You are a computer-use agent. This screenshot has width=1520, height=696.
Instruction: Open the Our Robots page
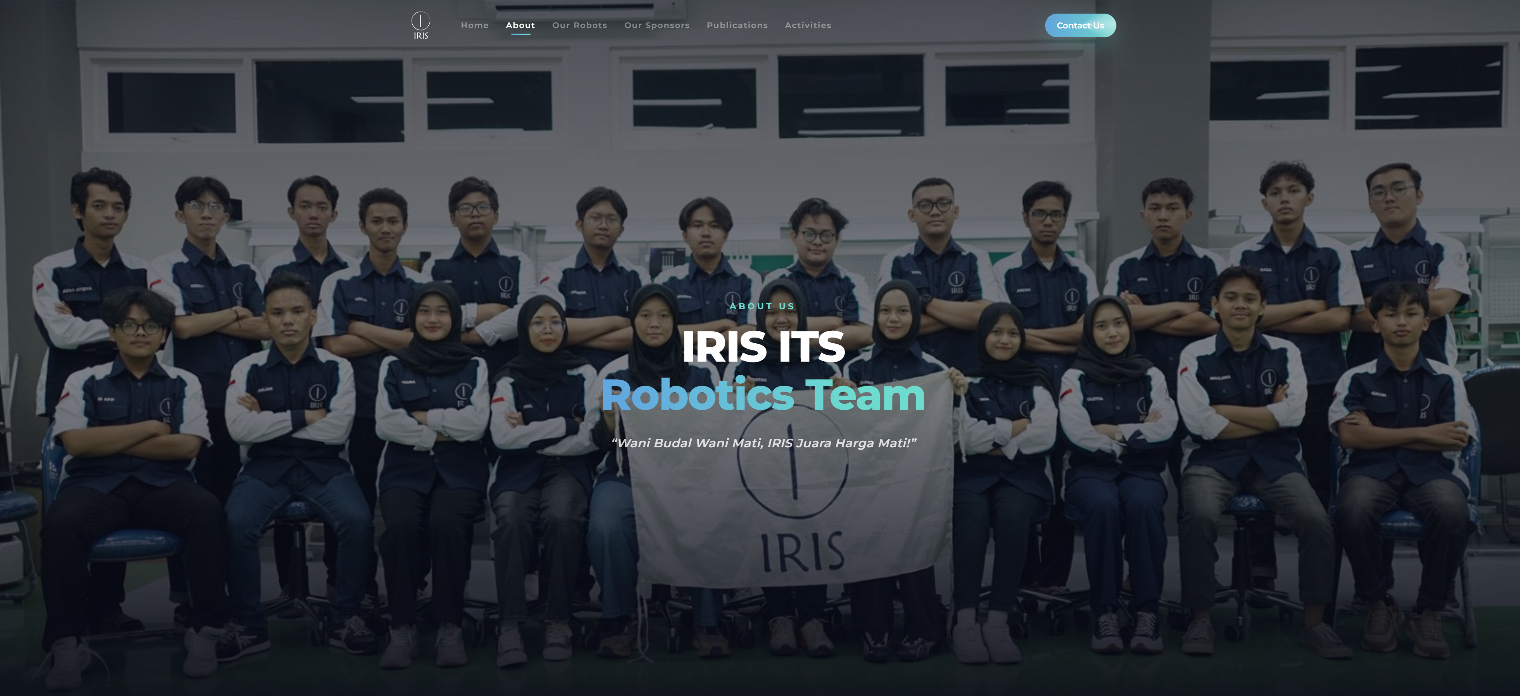tap(579, 25)
